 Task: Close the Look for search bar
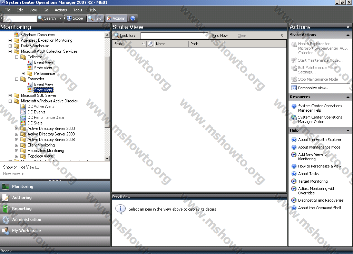coord(282,35)
